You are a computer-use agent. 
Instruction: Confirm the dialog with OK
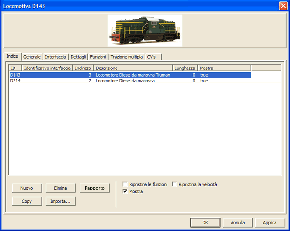point(205,222)
